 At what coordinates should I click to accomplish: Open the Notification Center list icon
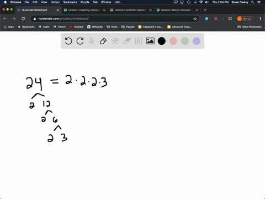click(259, 2)
